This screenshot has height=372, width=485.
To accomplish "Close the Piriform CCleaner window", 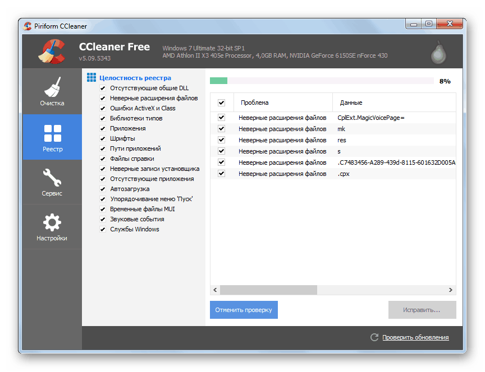I will pos(450,24).
